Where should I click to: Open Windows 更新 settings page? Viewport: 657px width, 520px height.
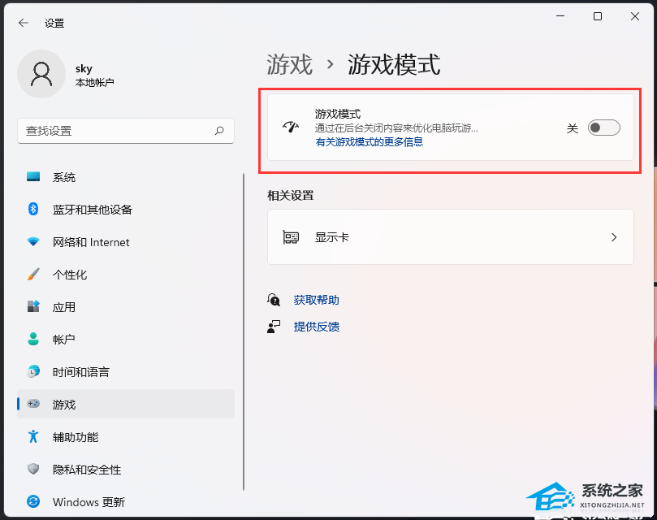[x=126, y=501]
